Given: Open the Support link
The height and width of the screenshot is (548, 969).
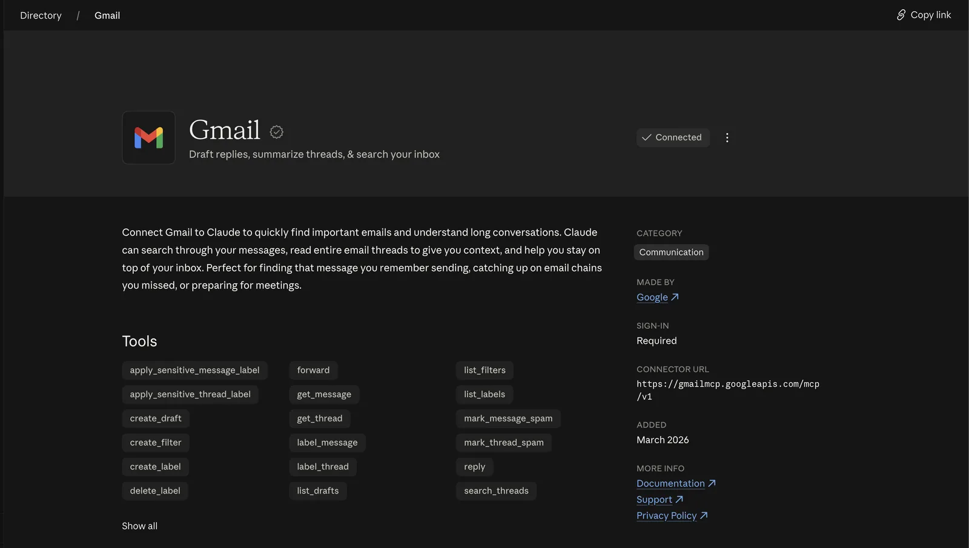Looking at the screenshot, I should coord(654,500).
